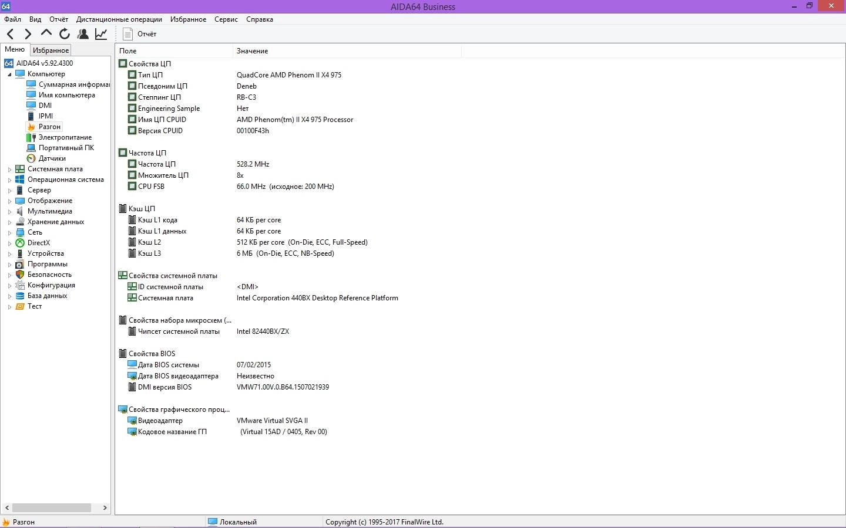846x528 pixels.
Task: Select the Множитель ЦП row
Action: (288, 175)
